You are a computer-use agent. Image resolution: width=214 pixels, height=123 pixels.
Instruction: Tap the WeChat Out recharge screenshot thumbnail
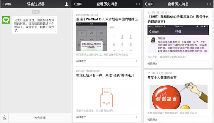pos(92,37)
